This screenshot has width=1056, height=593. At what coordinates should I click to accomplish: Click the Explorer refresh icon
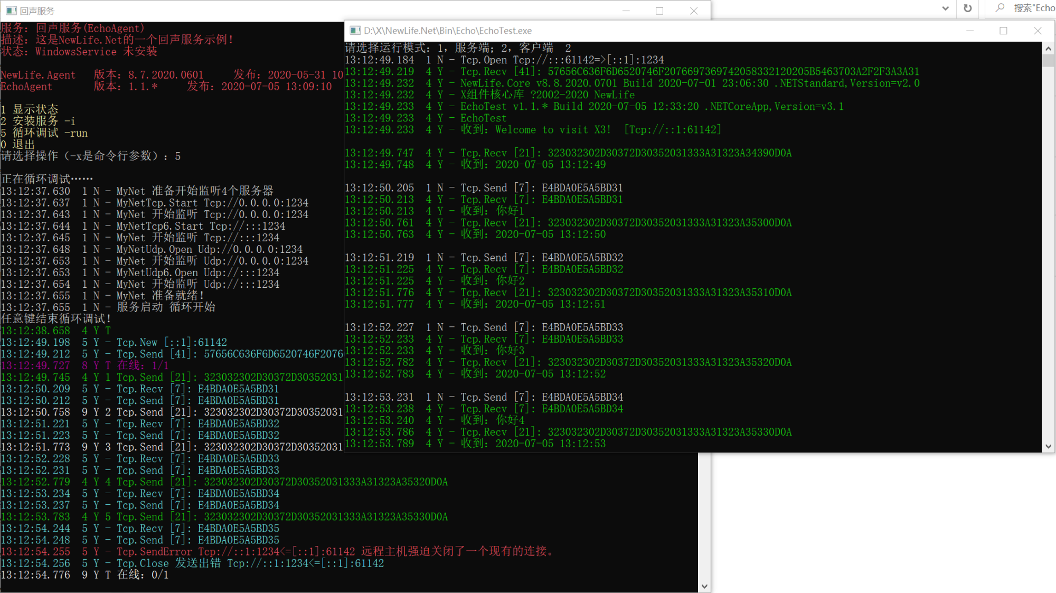click(967, 8)
